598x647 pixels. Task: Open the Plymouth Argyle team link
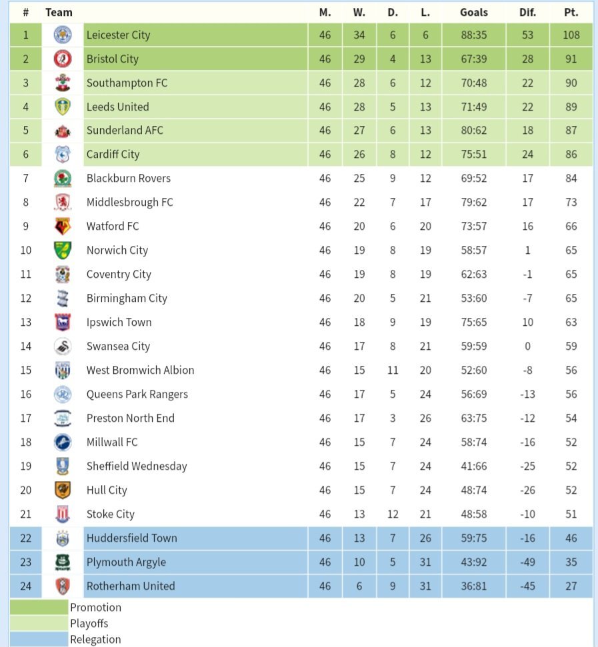click(126, 562)
